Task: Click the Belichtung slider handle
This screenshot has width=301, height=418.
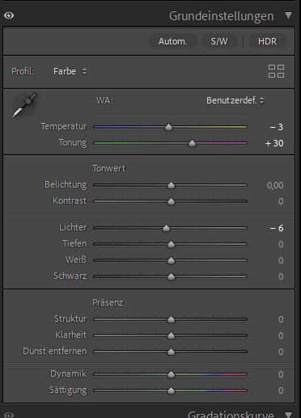Action: point(171,185)
